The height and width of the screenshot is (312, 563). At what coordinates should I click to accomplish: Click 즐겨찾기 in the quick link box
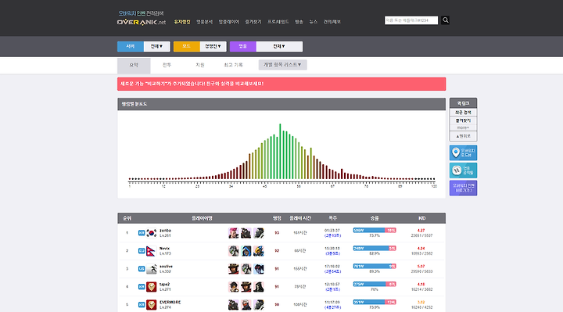463,120
